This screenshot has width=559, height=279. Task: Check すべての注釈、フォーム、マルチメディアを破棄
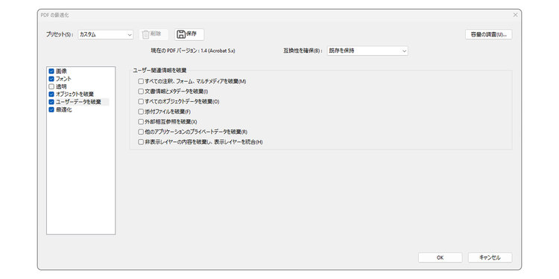tap(141, 81)
